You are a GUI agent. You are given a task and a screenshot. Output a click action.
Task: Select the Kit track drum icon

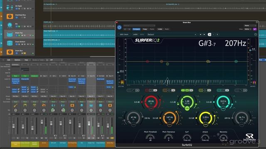pyautogui.click(x=10, y=25)
